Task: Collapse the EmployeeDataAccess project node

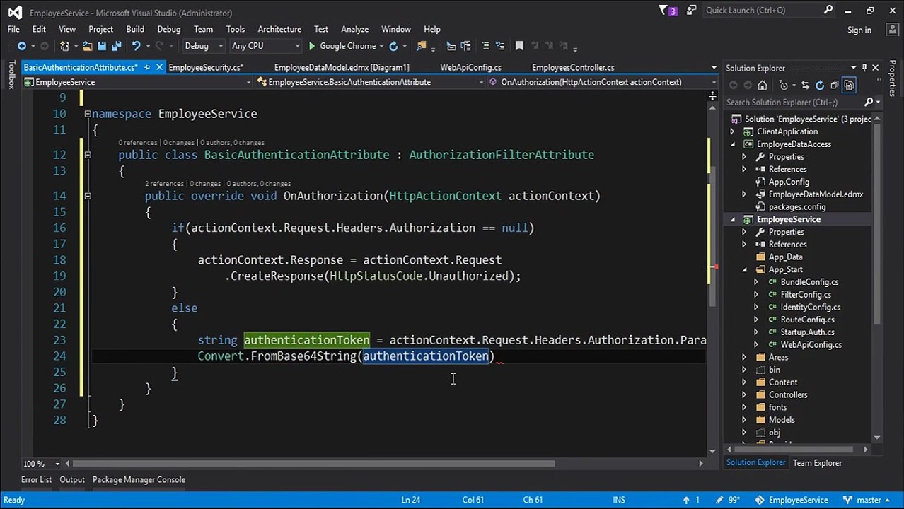Action: pyautogui.click(x=732, y=144)
